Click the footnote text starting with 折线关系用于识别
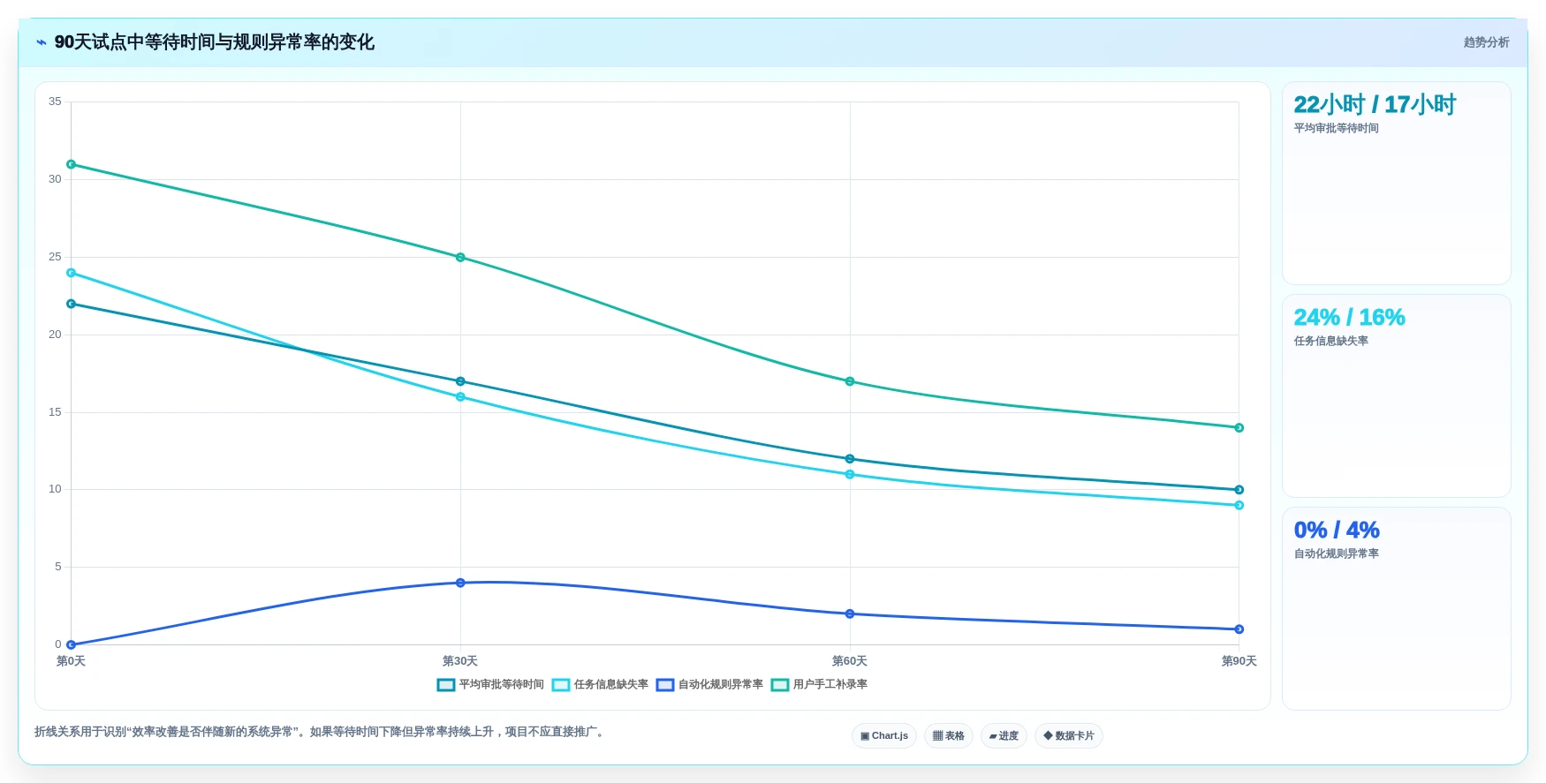This screenshot has width=1546, height=783. (x=322, y=732)
